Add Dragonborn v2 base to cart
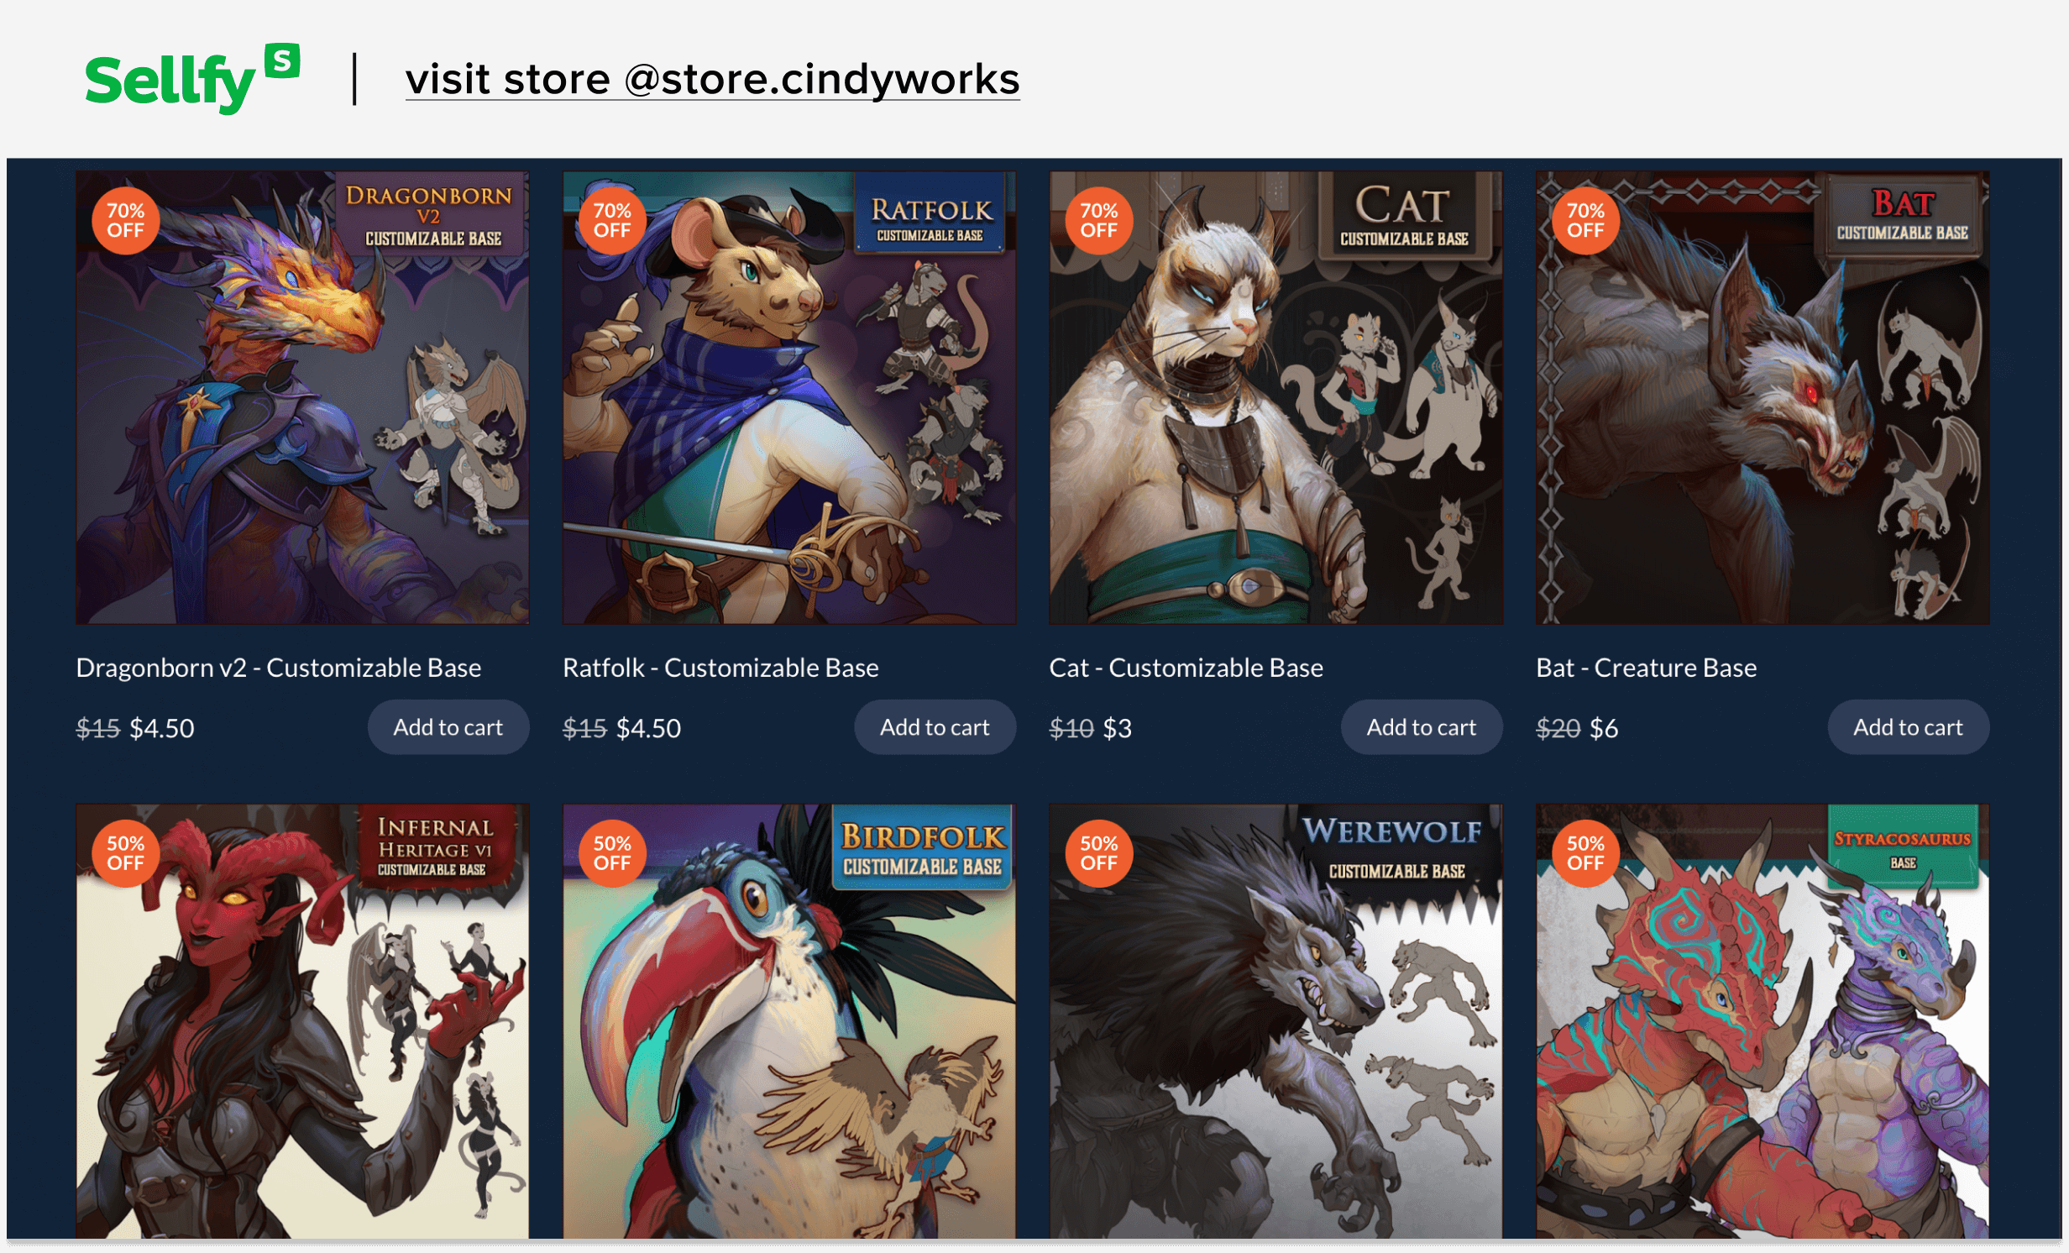The width and height of the screenshot is (2069, 1253). click(448, 727)
